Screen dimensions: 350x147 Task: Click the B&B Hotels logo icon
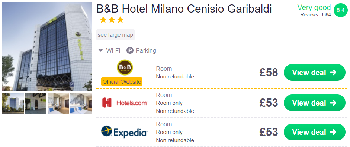[125, 67]
